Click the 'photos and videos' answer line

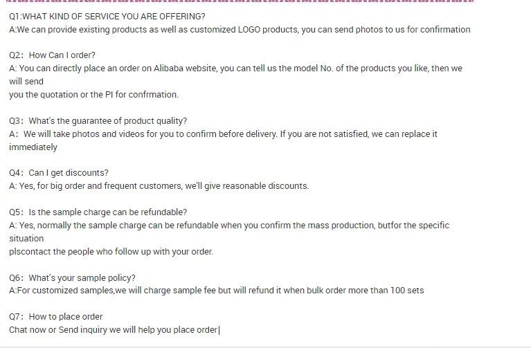pos(223,134)
